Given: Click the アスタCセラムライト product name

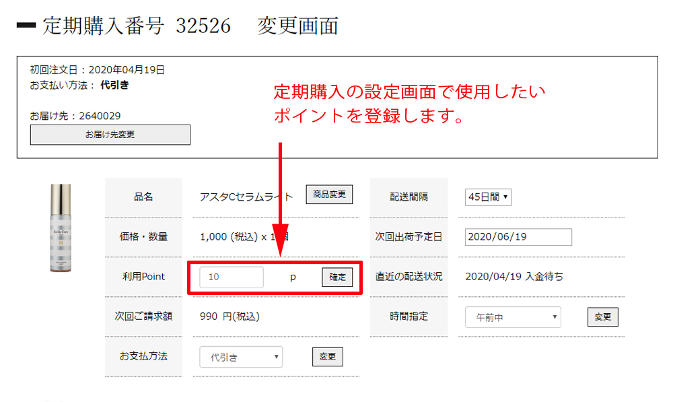Looking at the screenshot, I should (246, 197).
